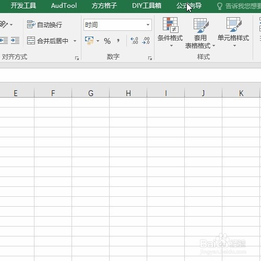Click the decrease decimal icon
Image resolution: width=261 pixels, height=261 pixels.
(x=146, y=41)
